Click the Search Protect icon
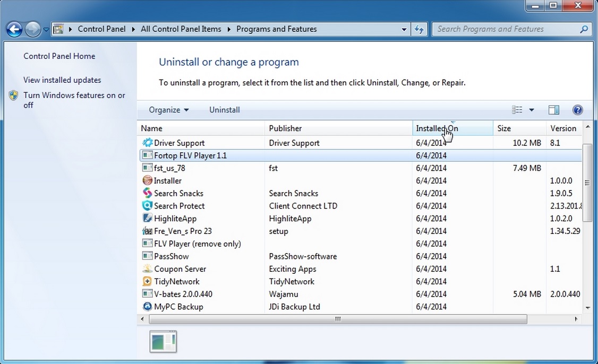The width and height of the screenshot is (598, 364). (x=147, y=206)
